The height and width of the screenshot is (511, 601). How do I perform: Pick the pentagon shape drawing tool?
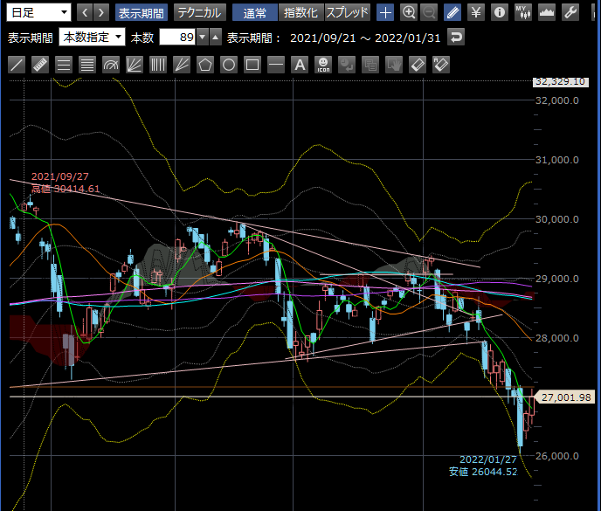(205, 65)
